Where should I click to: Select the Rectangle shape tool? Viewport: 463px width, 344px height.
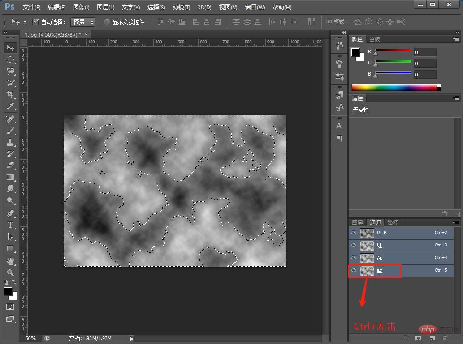coord(10,248)
